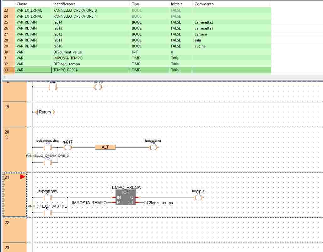Select network 22 header
The height and width of the screenshot is (252, 323).
[x=14, y=229]
